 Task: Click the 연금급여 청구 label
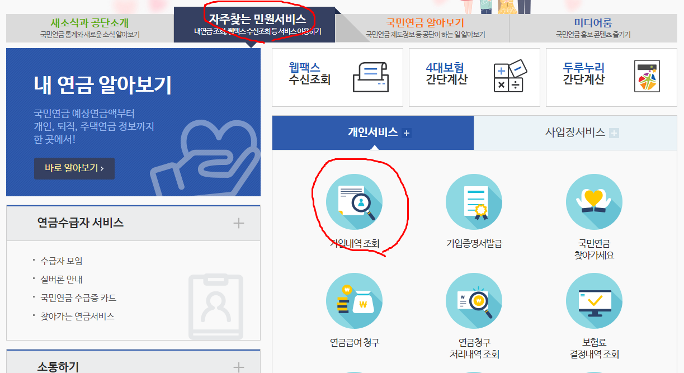coord(355,343)
